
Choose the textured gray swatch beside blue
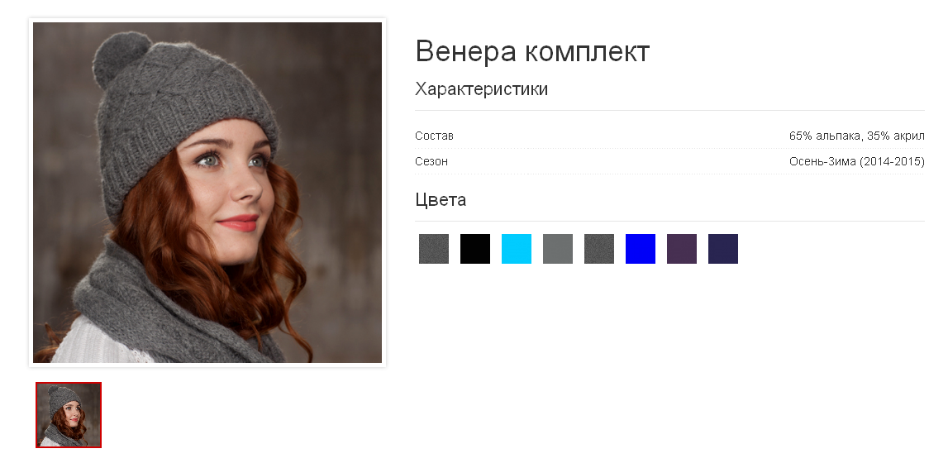coord(599,249)
